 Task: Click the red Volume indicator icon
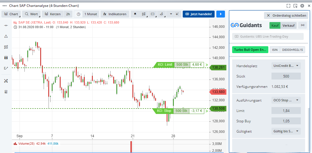[x=15, y=144]
